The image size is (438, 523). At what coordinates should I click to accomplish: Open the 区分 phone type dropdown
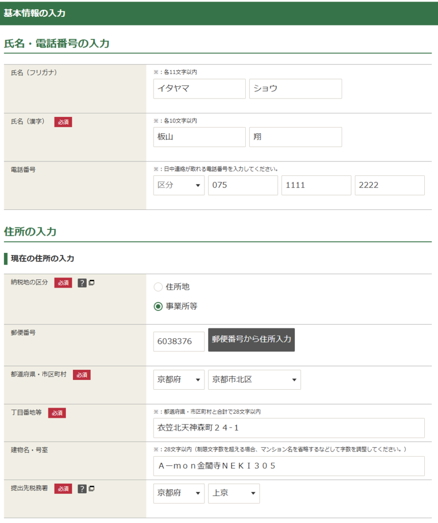pos(178,185)
